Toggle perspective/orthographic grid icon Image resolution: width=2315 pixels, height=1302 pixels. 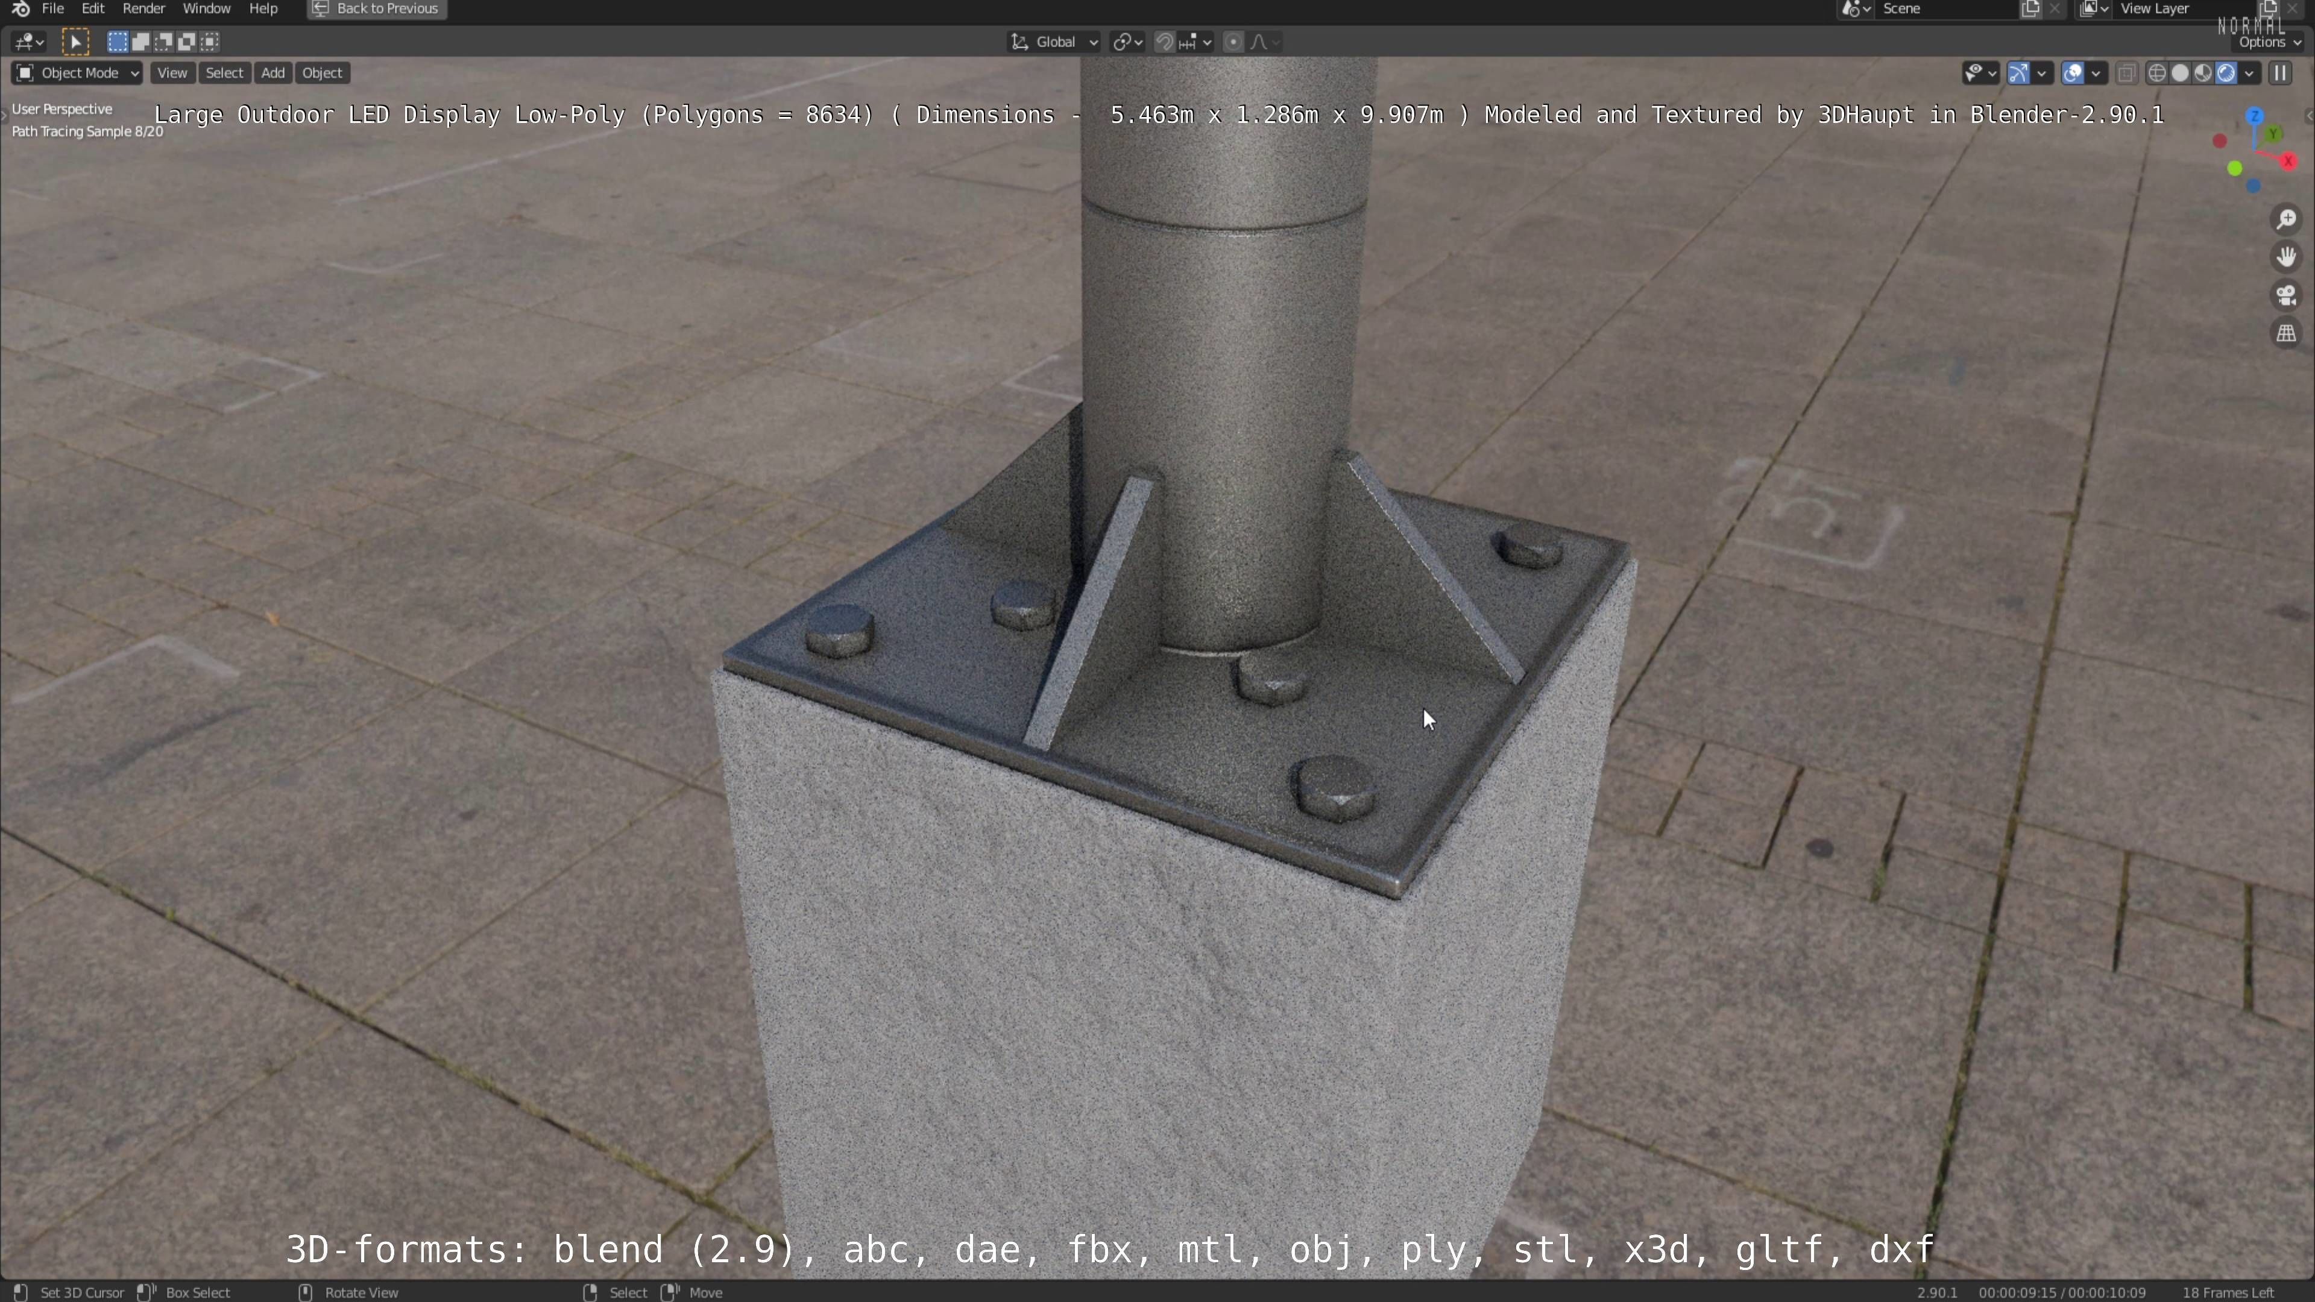click(2287, 333)
